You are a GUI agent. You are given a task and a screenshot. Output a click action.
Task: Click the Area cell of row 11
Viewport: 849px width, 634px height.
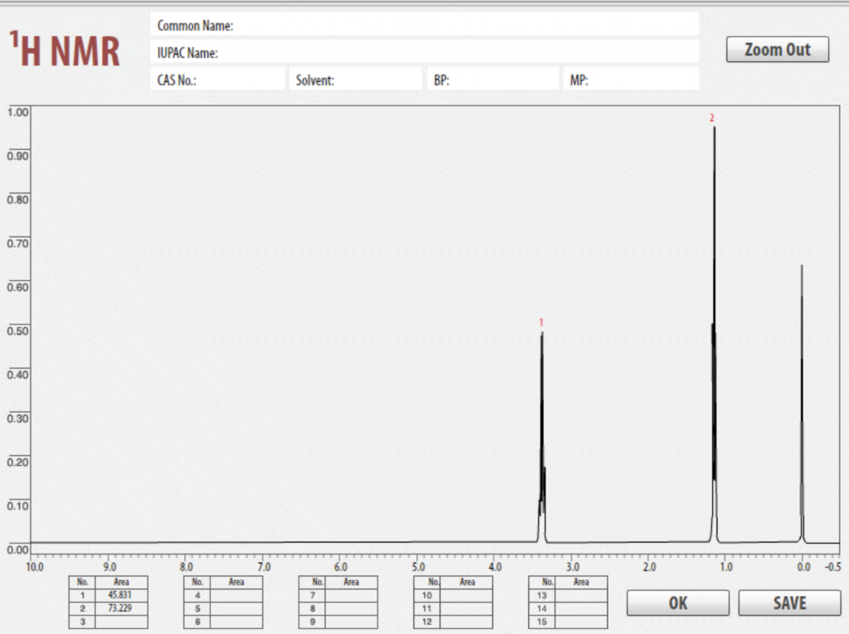(466, 608)
